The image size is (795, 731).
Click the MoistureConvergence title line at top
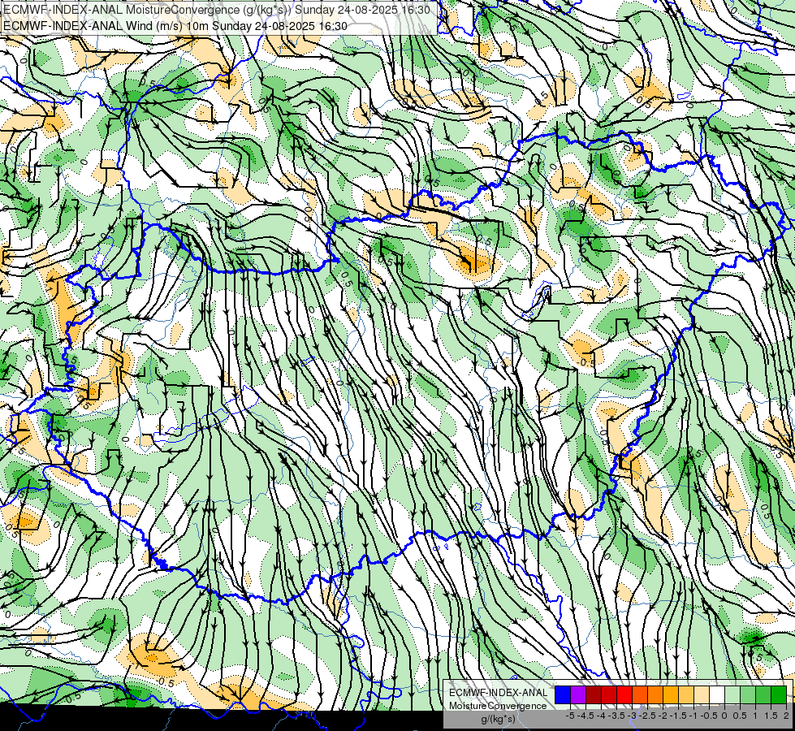217,10
